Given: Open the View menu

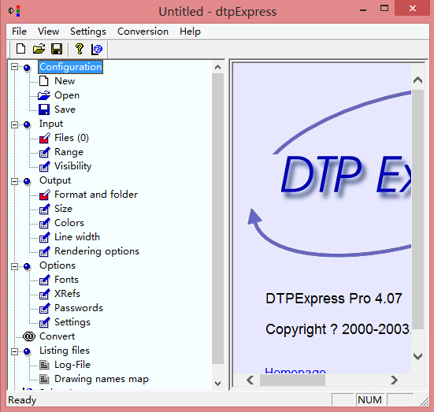Looking at the screenshot, I should 48,32.
